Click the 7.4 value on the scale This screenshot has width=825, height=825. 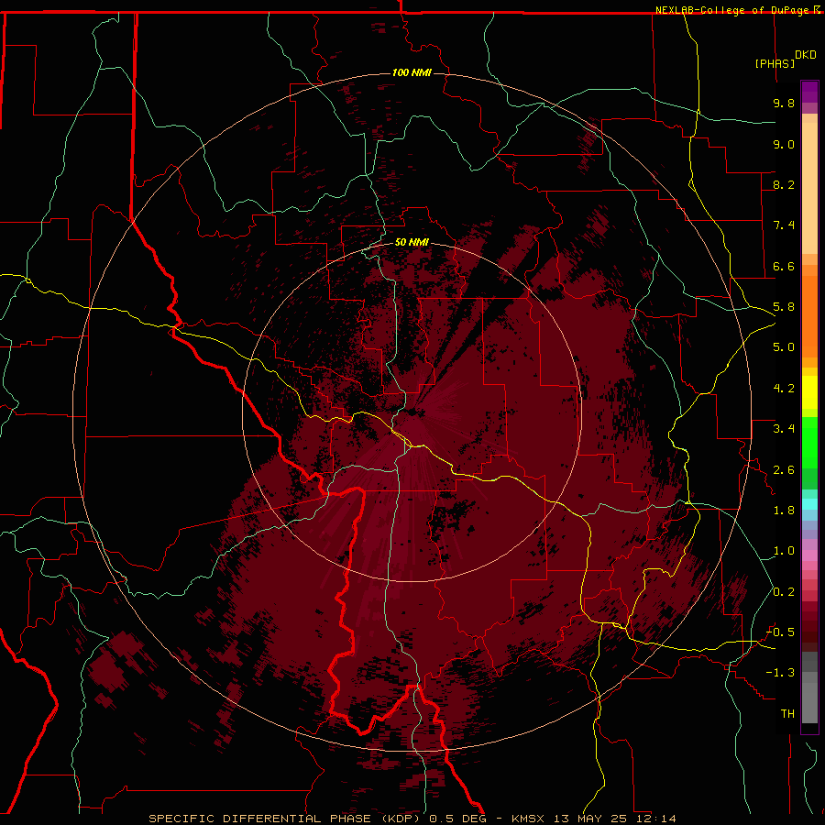[784, 225]
